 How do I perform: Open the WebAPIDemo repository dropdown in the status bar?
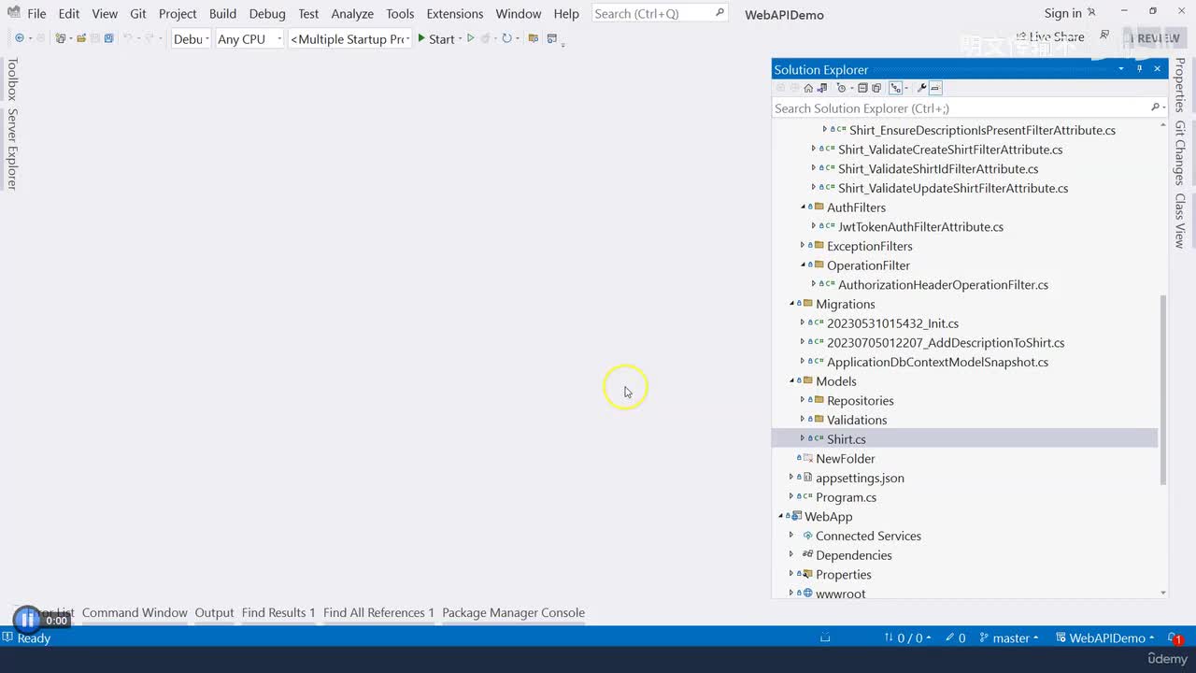1105,638
